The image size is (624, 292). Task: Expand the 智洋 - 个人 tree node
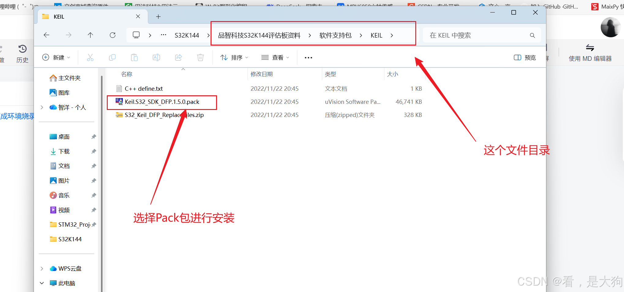(42, 108)
